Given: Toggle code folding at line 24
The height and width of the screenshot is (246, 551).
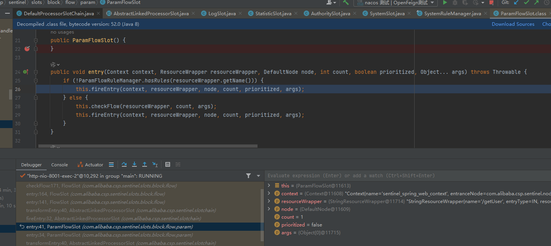Looking at the screenshot, I should point(36,72).
